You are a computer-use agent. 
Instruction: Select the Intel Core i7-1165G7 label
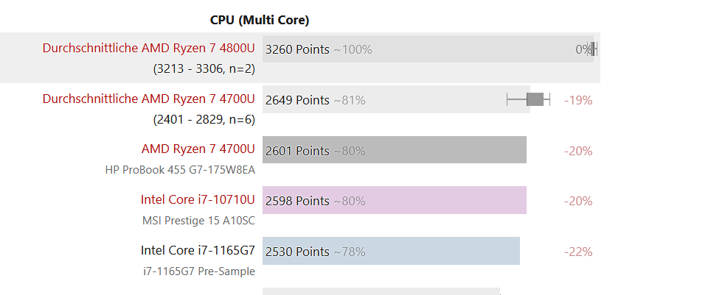coord(198,250)
